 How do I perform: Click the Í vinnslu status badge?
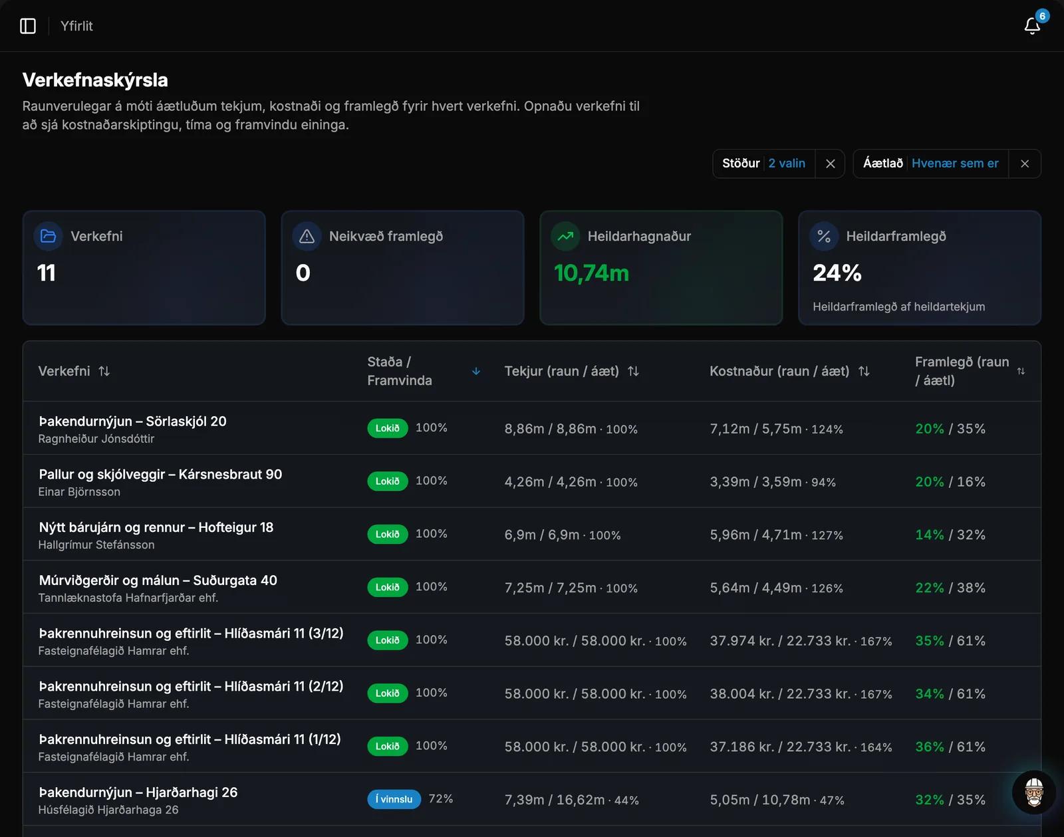click(394, 799)
